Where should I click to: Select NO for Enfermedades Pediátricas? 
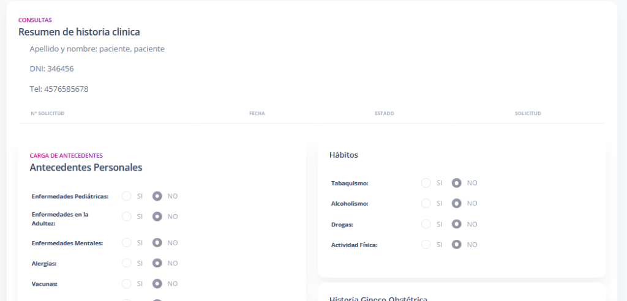click(x=157, y=196)
